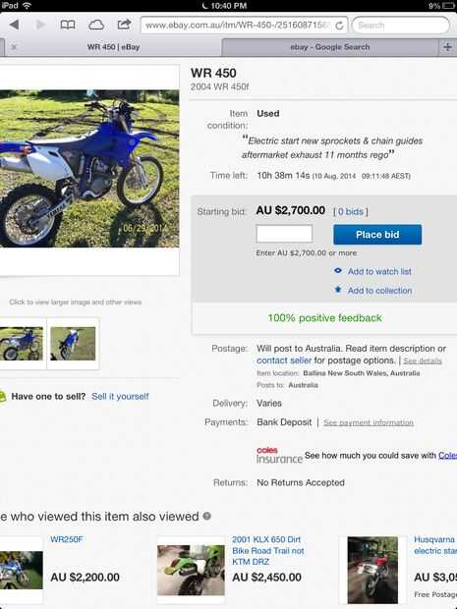Tap the share icon in toolbar
The image size is (457, 609).
pyautogui.click(x=124, y=25)
